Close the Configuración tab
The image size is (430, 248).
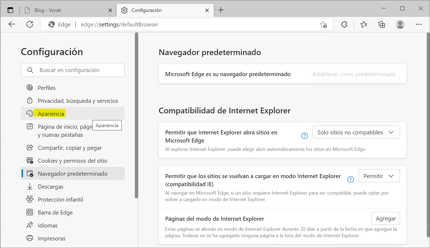207,10
